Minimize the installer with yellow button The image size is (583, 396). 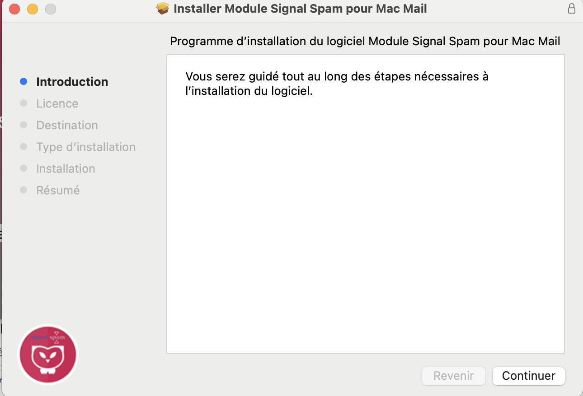pyautogui.click(x=33, y=9)
